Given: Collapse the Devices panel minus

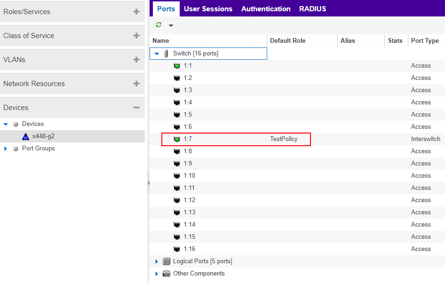Looking at the screenshot, I should 136,108.
